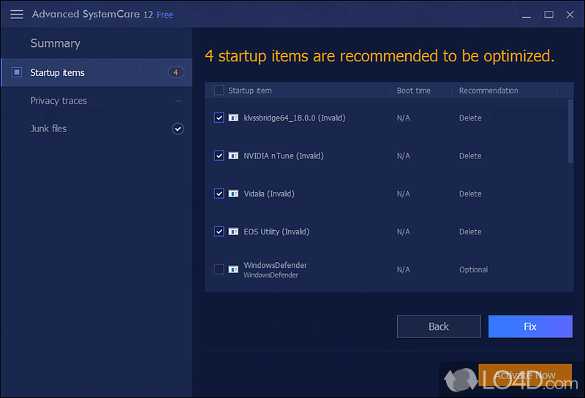The height and width of the screenshot is (398, 585).
Task: Click the EOS Utility program icon
Action: point(233,231)
